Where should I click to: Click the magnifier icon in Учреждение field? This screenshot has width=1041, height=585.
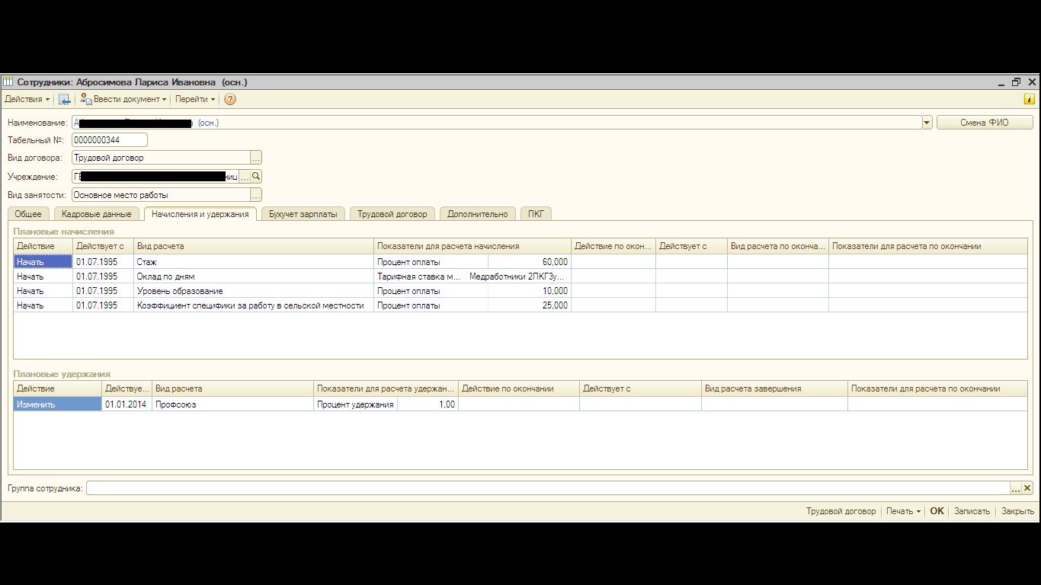point(256,177)
